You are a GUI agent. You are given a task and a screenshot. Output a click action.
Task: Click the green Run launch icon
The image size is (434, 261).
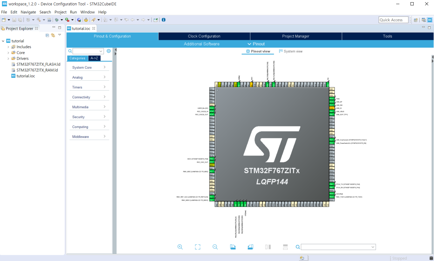point(67,20)
